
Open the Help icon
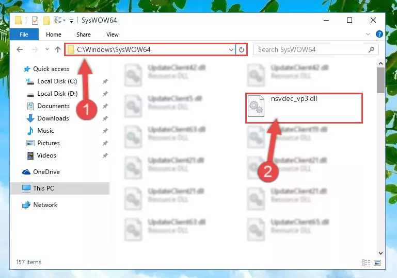[x=379, y=34]
